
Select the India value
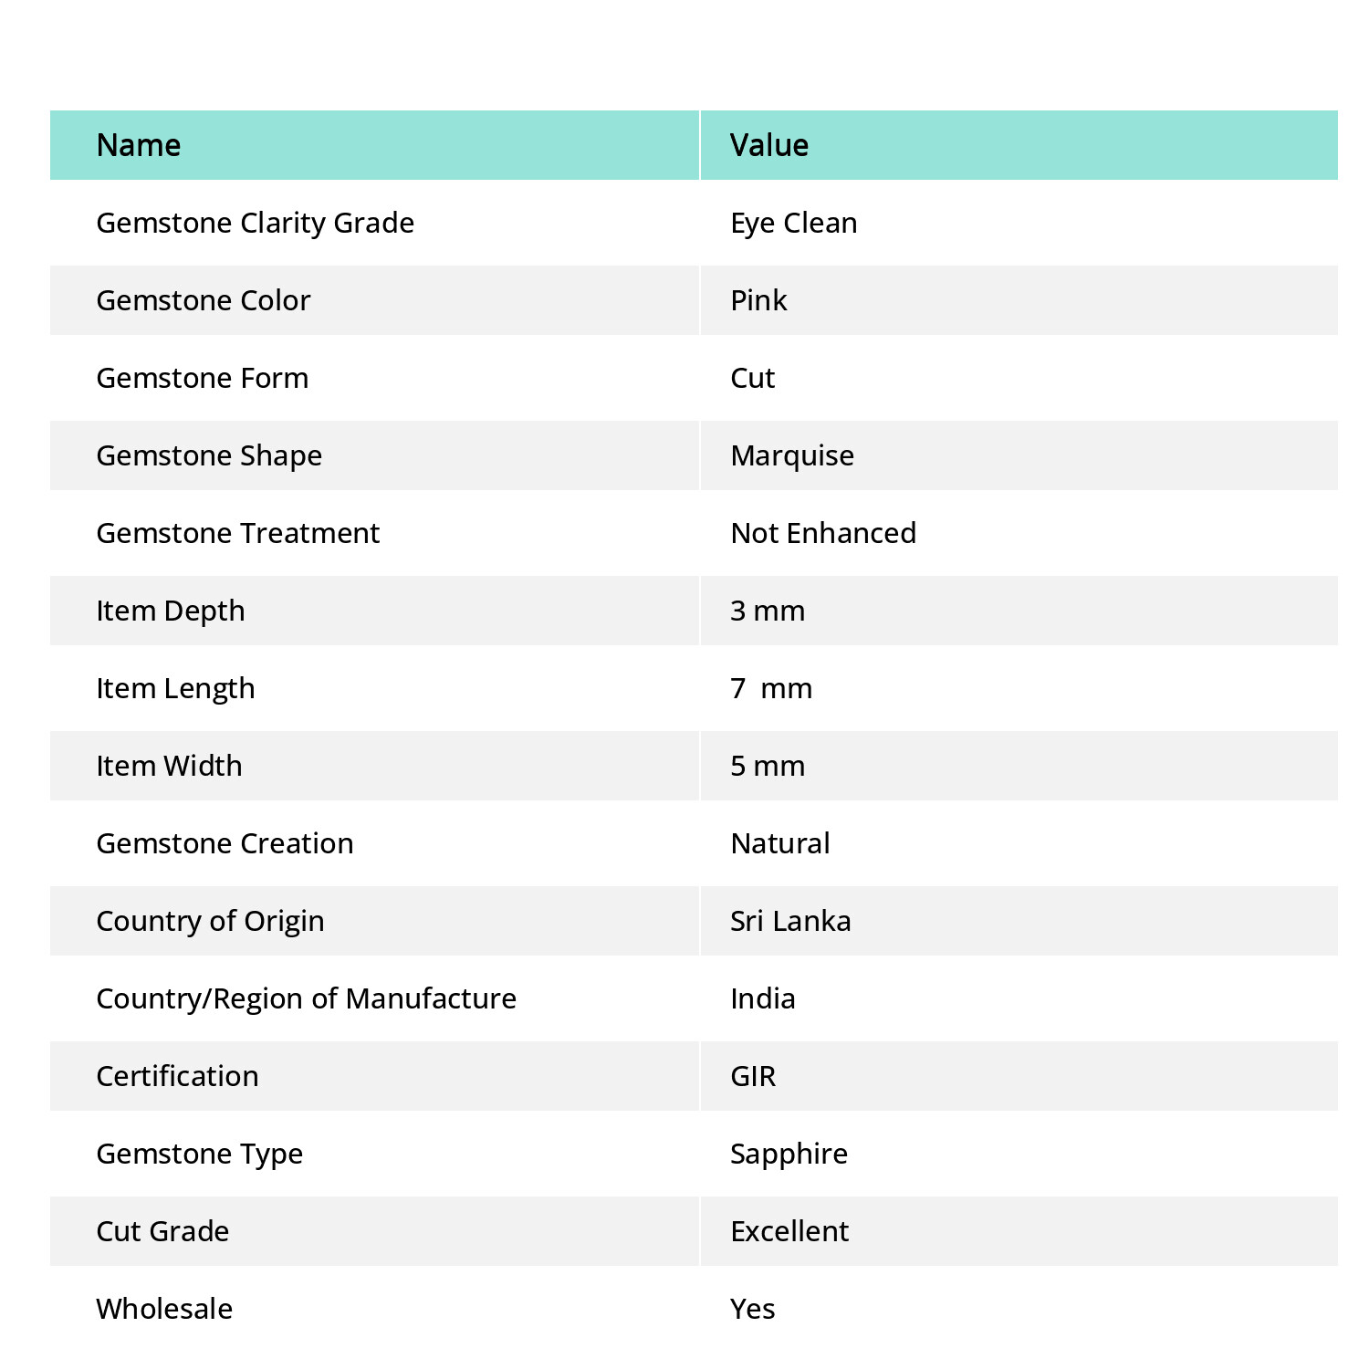(x=763, y=998)
